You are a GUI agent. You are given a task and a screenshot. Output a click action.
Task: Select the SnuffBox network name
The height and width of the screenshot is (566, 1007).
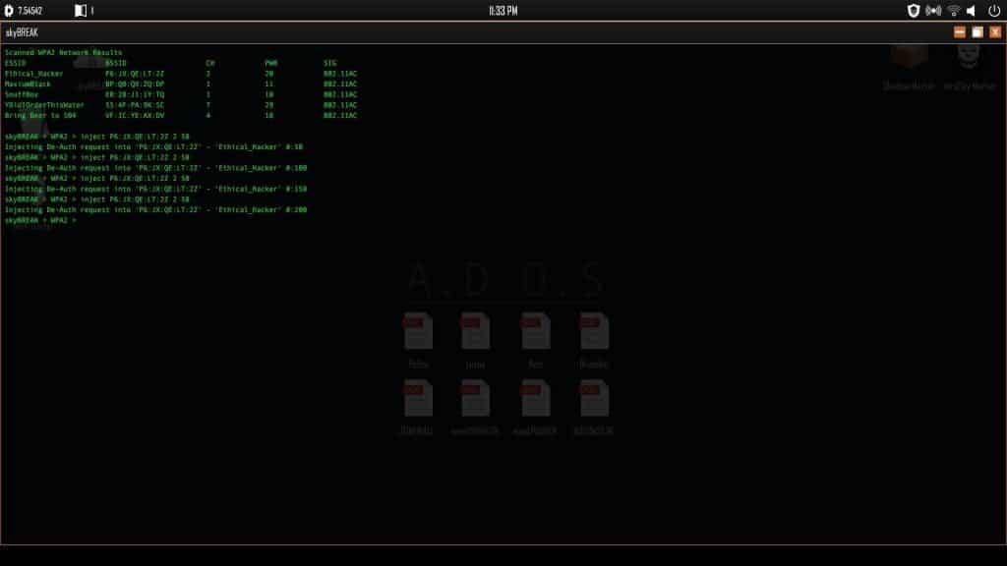22,94
